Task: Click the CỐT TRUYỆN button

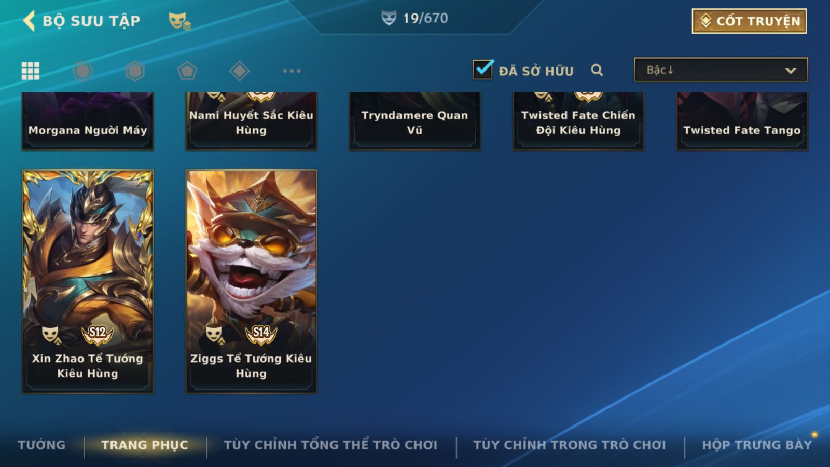Action: [x=749, y=21]
